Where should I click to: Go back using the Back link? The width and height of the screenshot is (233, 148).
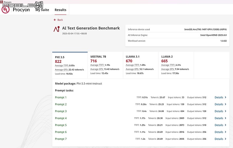coord(58,20)
